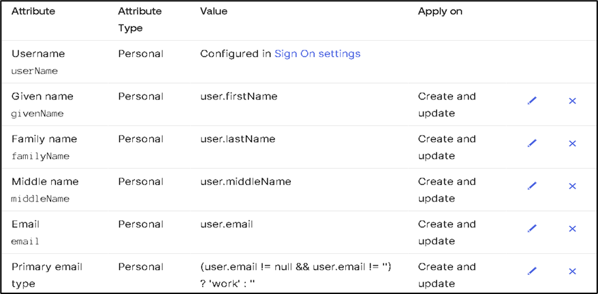Select the Attribute Type column header

click(140, 20)
